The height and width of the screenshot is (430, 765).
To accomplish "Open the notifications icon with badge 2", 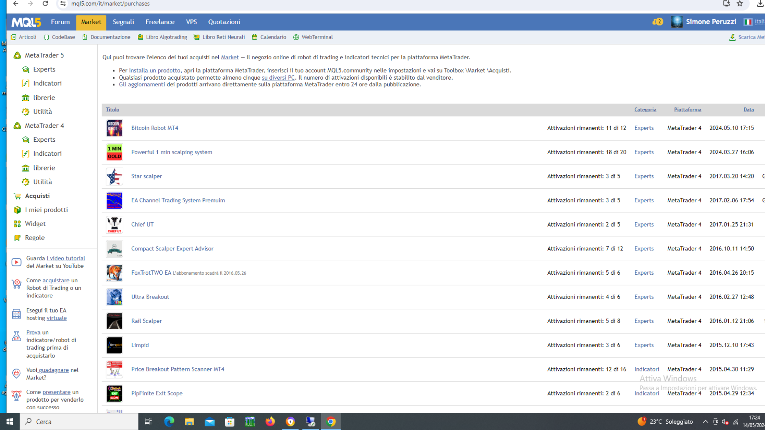I will 657,22.
